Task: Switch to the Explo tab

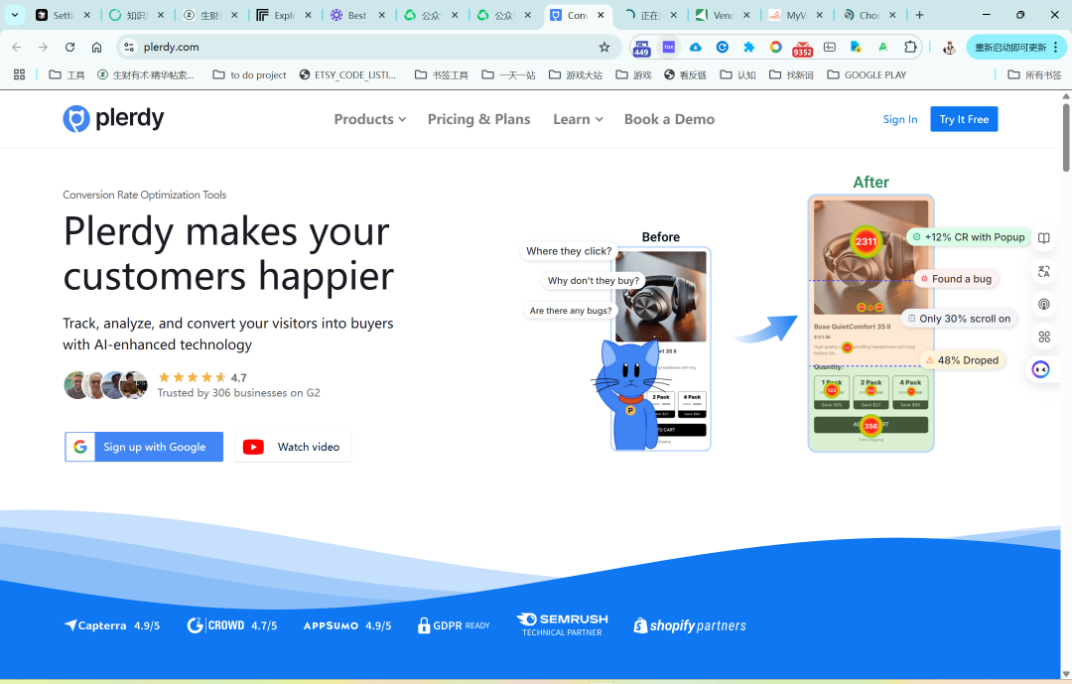Action: point(285,15)
